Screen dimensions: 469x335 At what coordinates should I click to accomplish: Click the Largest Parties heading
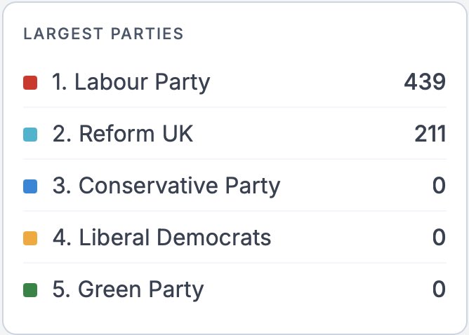(x=103, y=34)
